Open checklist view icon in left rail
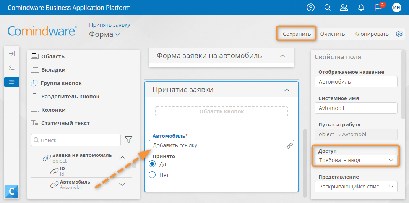 point(11,68)
